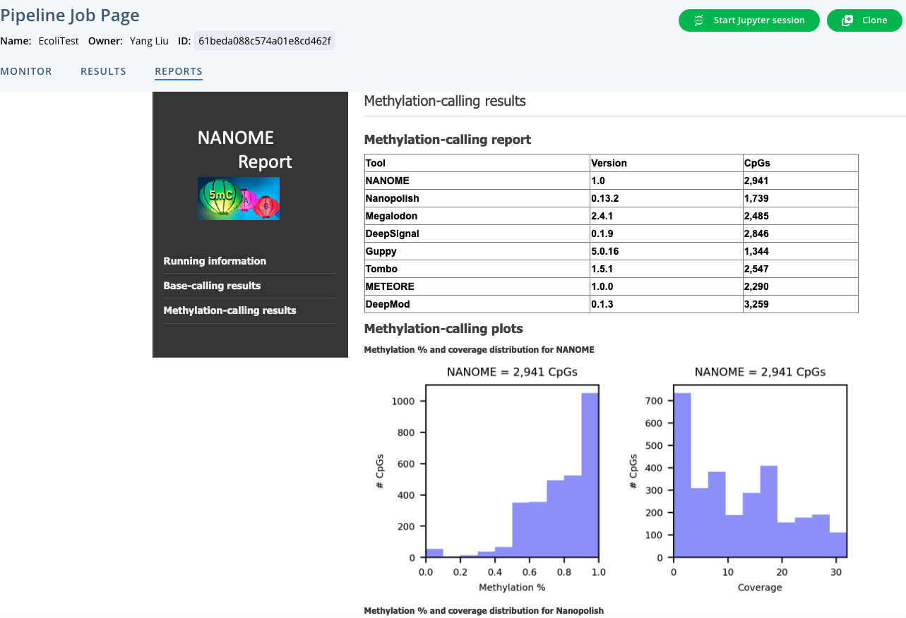Select the Guppy tool cell

point(477,251)
